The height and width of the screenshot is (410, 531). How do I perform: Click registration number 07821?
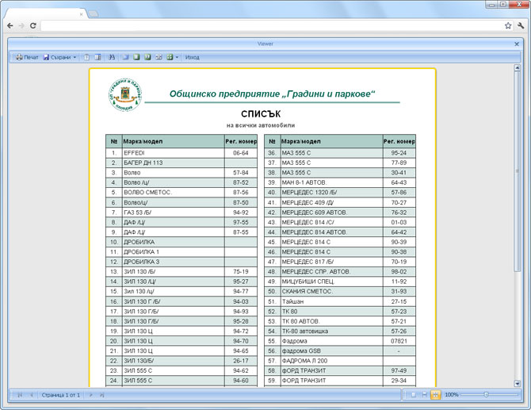click(399, 341)
